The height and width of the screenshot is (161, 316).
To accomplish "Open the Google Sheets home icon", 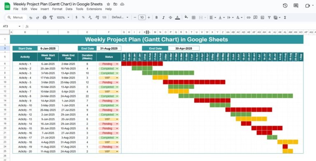I will tap(7, 6).
